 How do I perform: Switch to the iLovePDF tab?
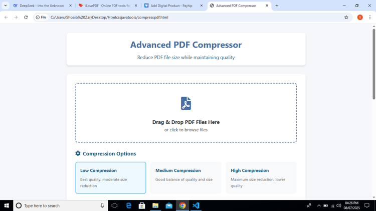(x=108, y=6)
